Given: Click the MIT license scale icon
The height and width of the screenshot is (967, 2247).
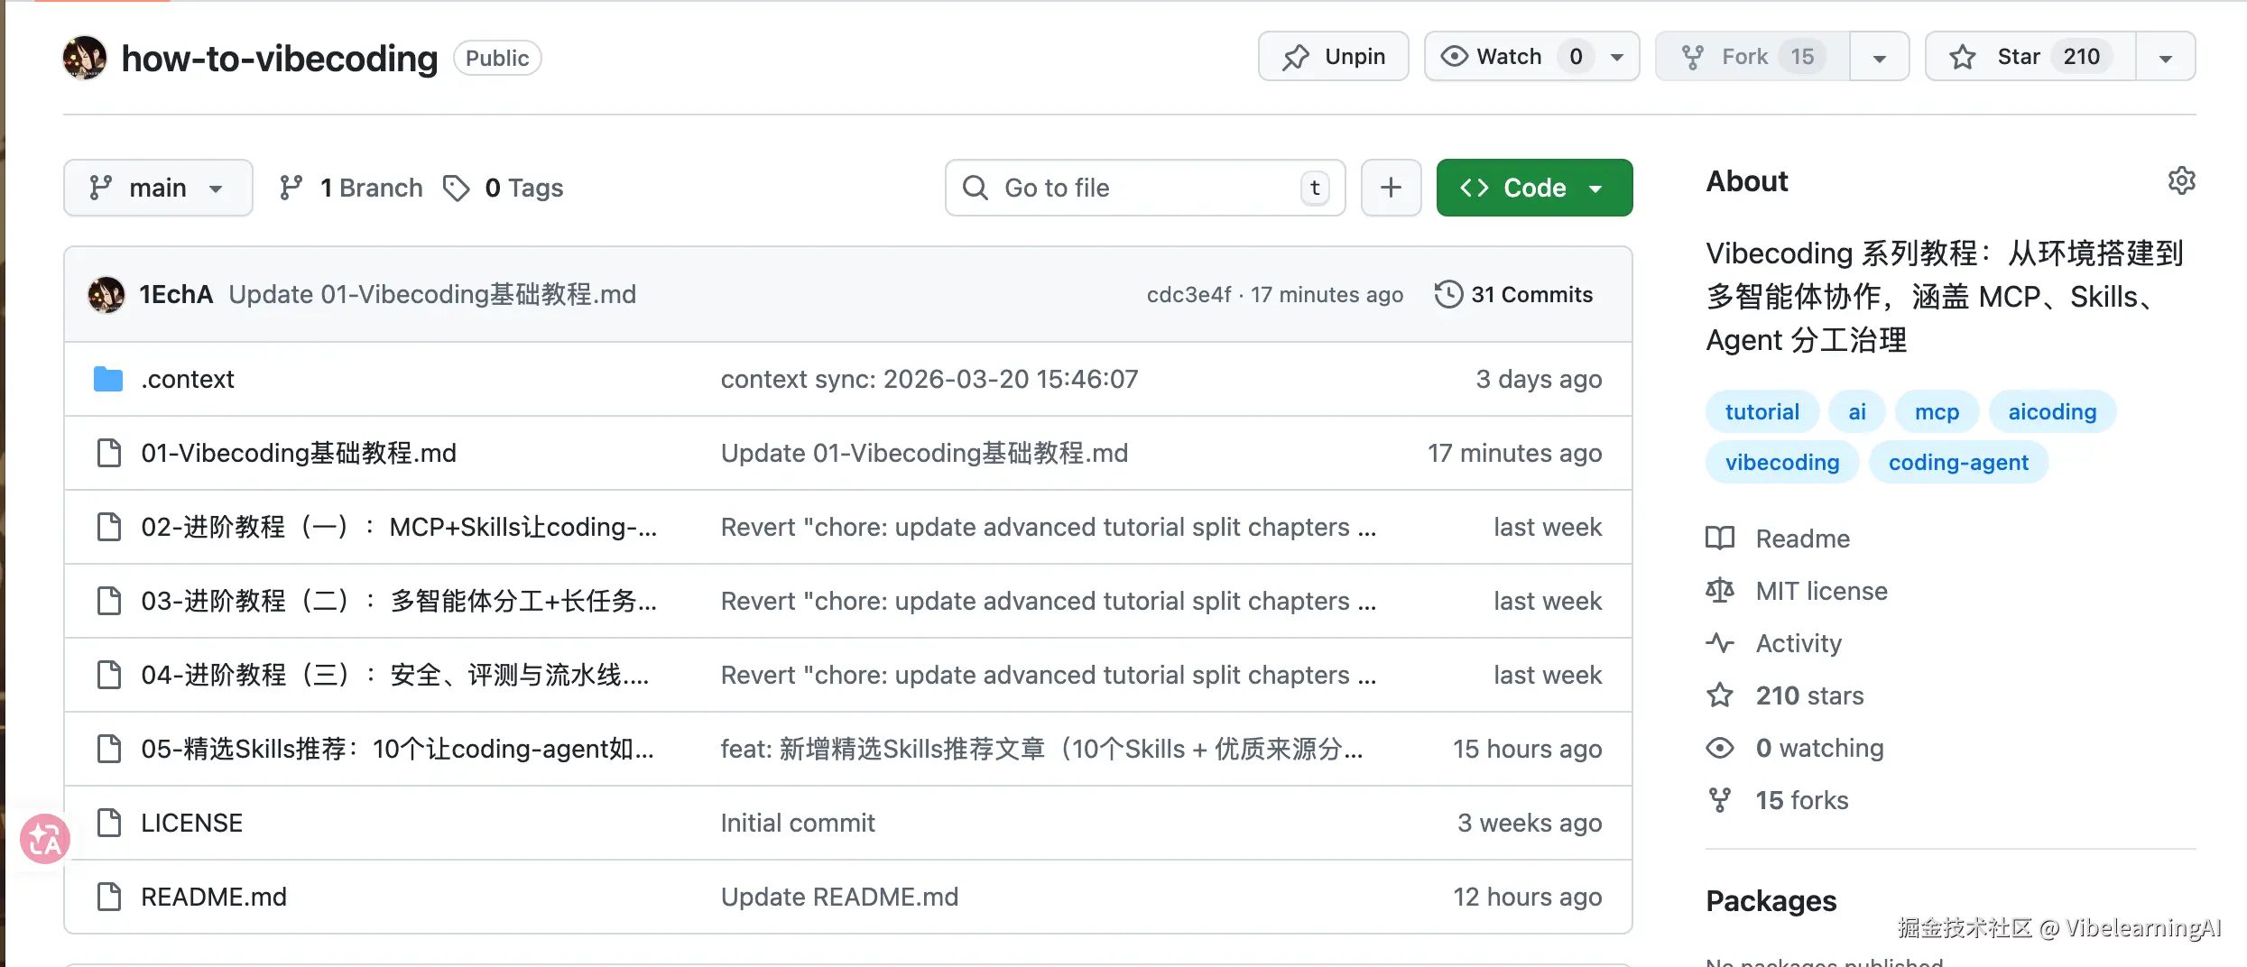Looking at the screenshot, I should coord(1720,591).
